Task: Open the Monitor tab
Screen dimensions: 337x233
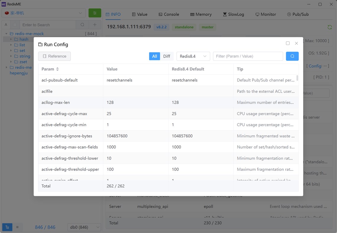Action: (x=266, y=15)
